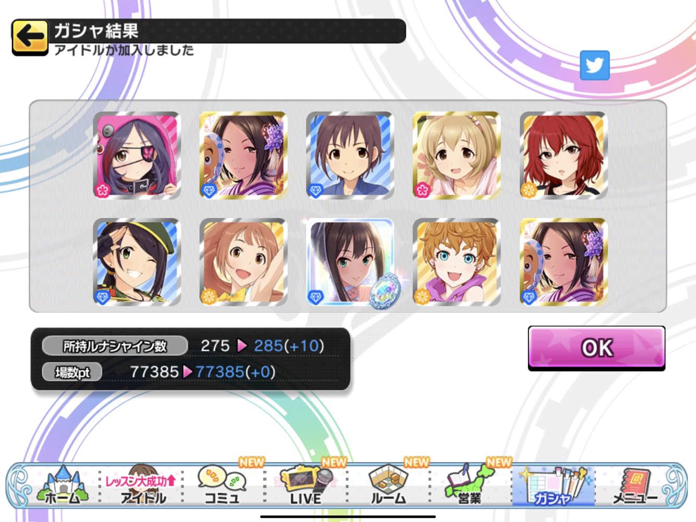Tap the yellow back arrow button
The image size is (696, 522).
tap(30, 37)
